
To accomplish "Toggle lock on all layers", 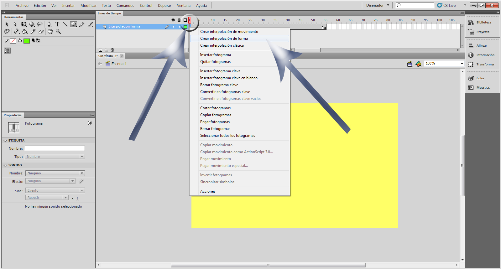I will 179,20.
